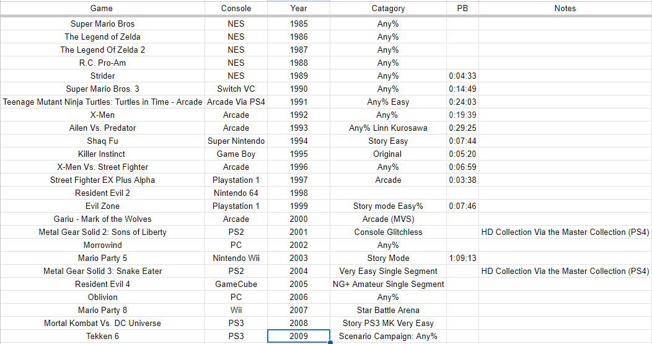The height and width of the screenshot is (344, 652).
Task: Click the 'GameCube' console cell
Action: click(236, 284)
